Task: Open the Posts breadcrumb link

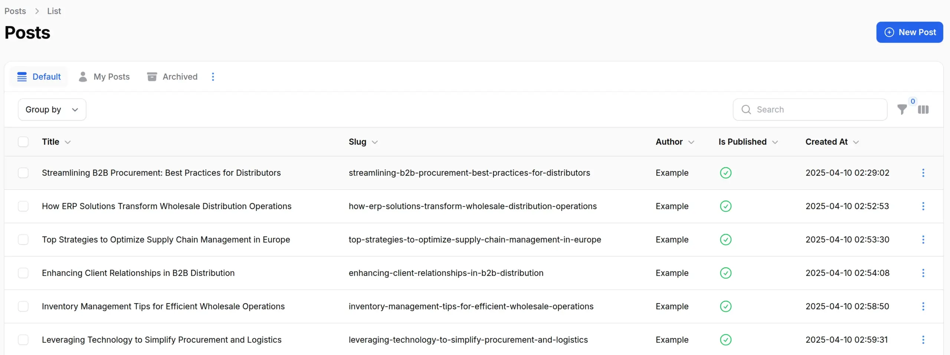Action: [15, 11]
